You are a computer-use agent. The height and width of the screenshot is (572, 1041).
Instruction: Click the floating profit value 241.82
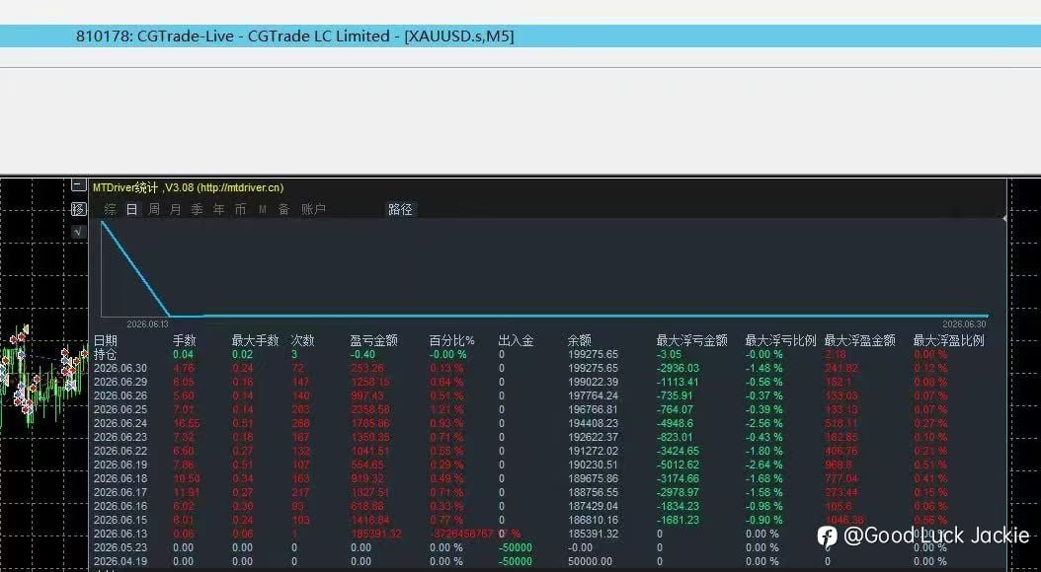point(841,368)
